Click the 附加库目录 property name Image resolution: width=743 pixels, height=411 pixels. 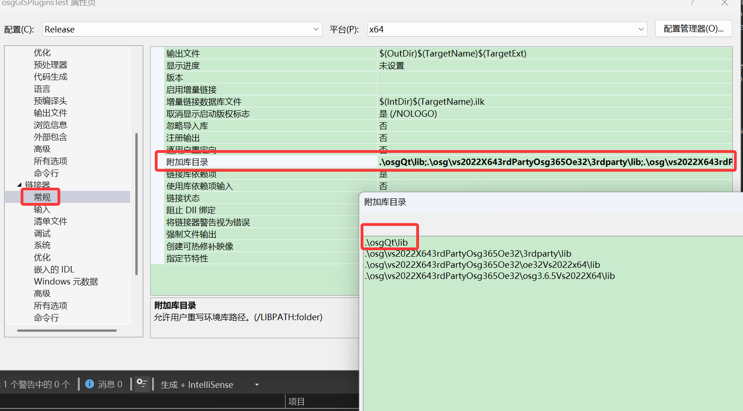pos(187,162)
